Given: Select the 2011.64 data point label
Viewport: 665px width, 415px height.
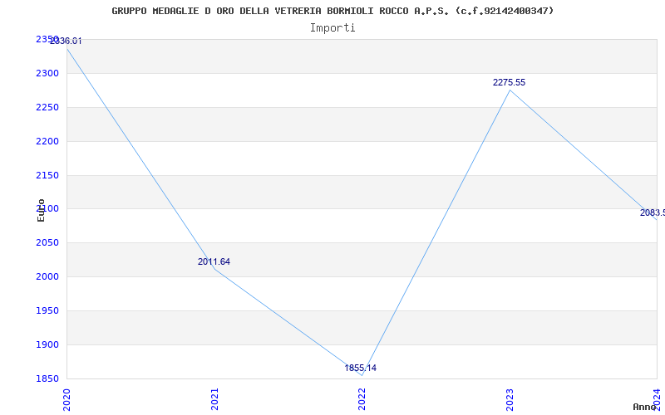Looking at the screenshot, I should 214,261.
